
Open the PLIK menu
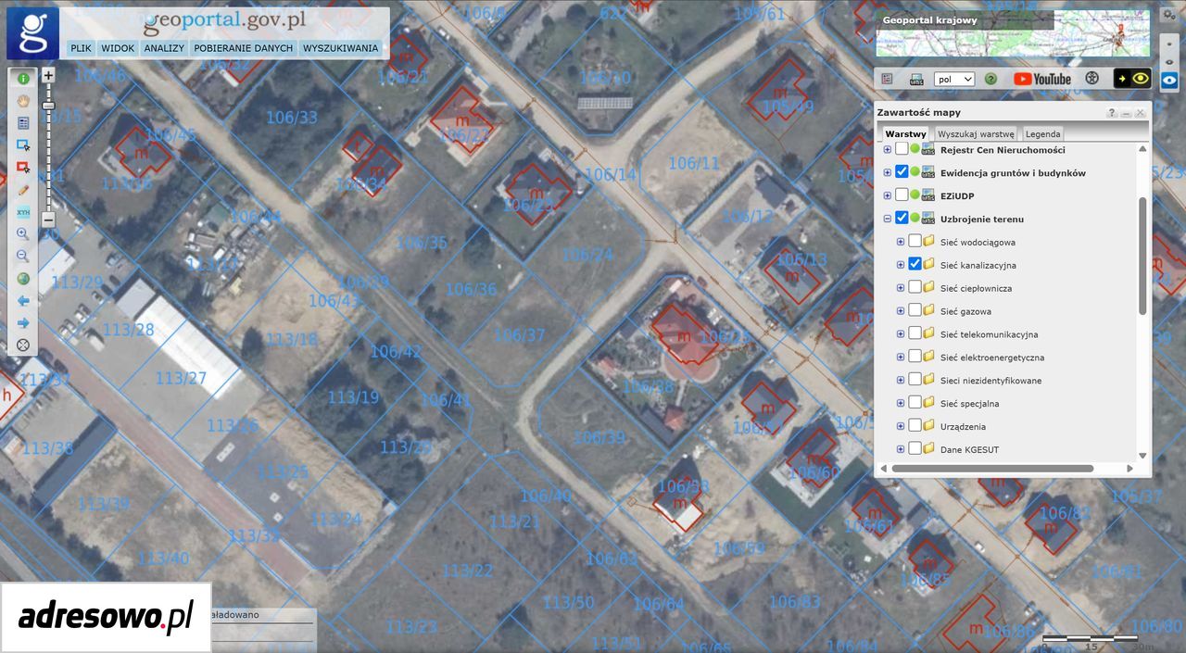coord(81,48)
